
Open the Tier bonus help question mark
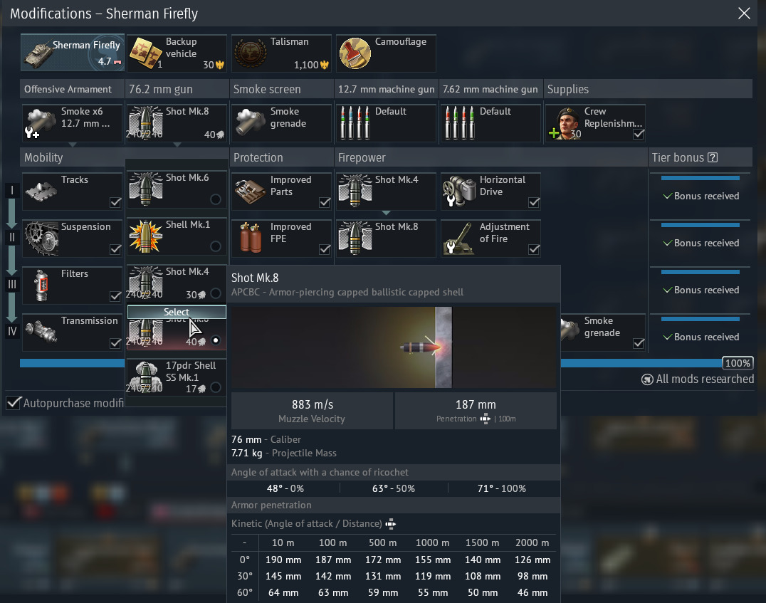click(713, 158)
